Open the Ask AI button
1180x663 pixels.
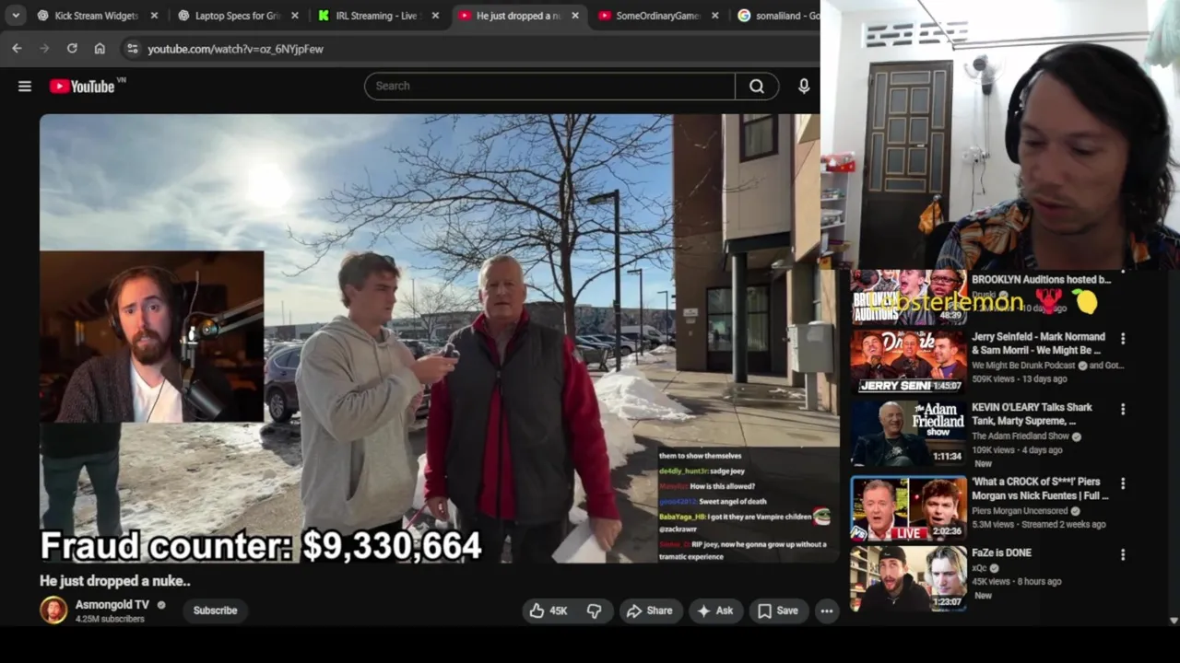(715, 611)
